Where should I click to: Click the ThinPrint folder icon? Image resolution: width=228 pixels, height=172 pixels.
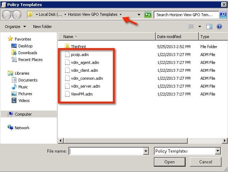(67, 46)
